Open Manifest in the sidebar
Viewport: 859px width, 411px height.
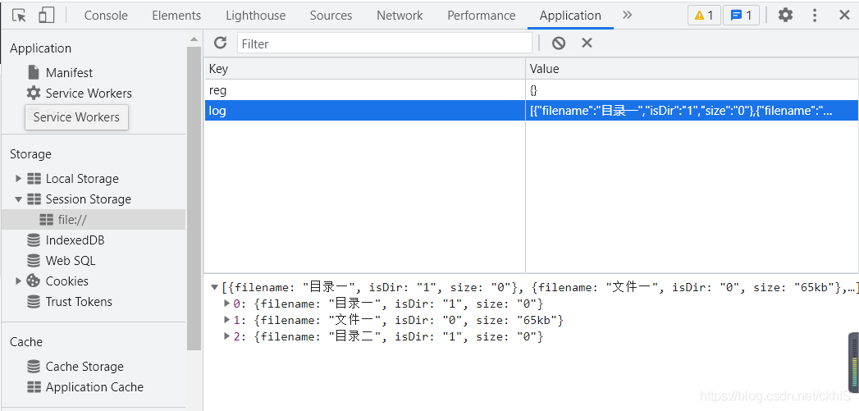point(69,72)
